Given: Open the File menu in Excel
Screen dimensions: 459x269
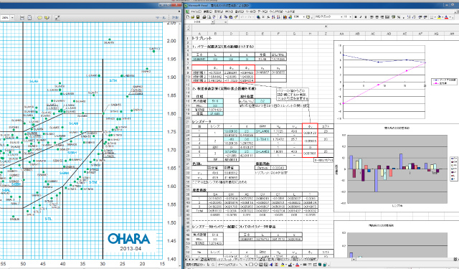Looking at the screenshot, I should click(x=196, y=11).
